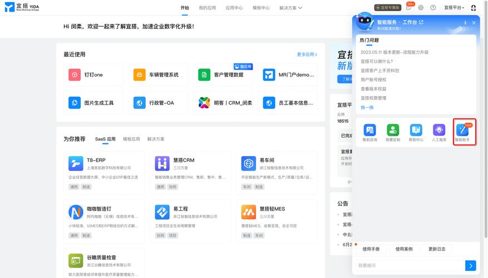Click the 易工程 app logo
This screenshot has width=488, height=278.
tap(162, 212)
